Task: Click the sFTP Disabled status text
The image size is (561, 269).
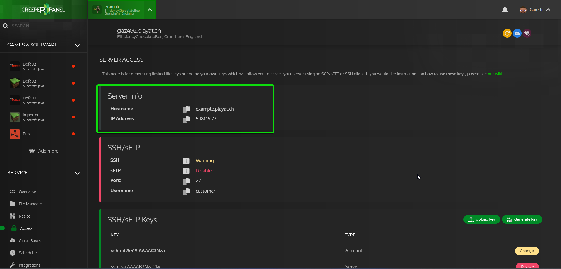Action: click(205, 171)
